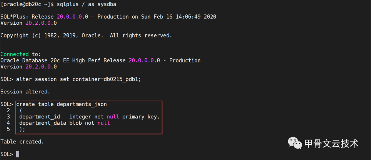Click the magenta "null" after "integer not"

[113, 117]
